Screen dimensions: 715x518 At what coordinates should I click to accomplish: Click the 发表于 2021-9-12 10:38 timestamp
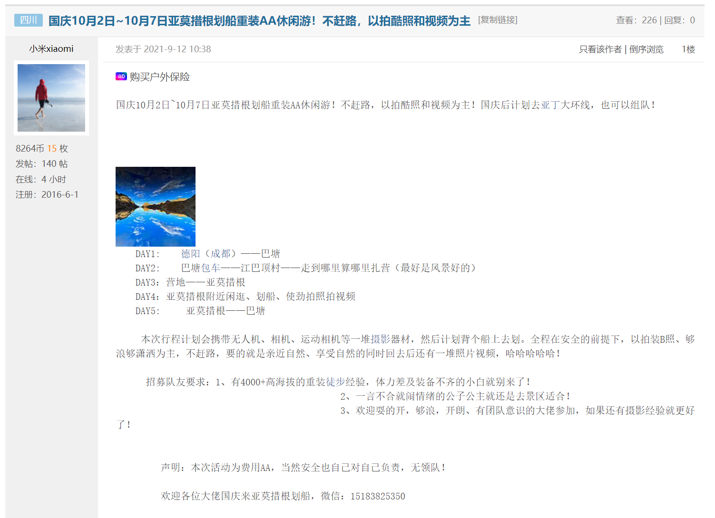tap(163, 49)
